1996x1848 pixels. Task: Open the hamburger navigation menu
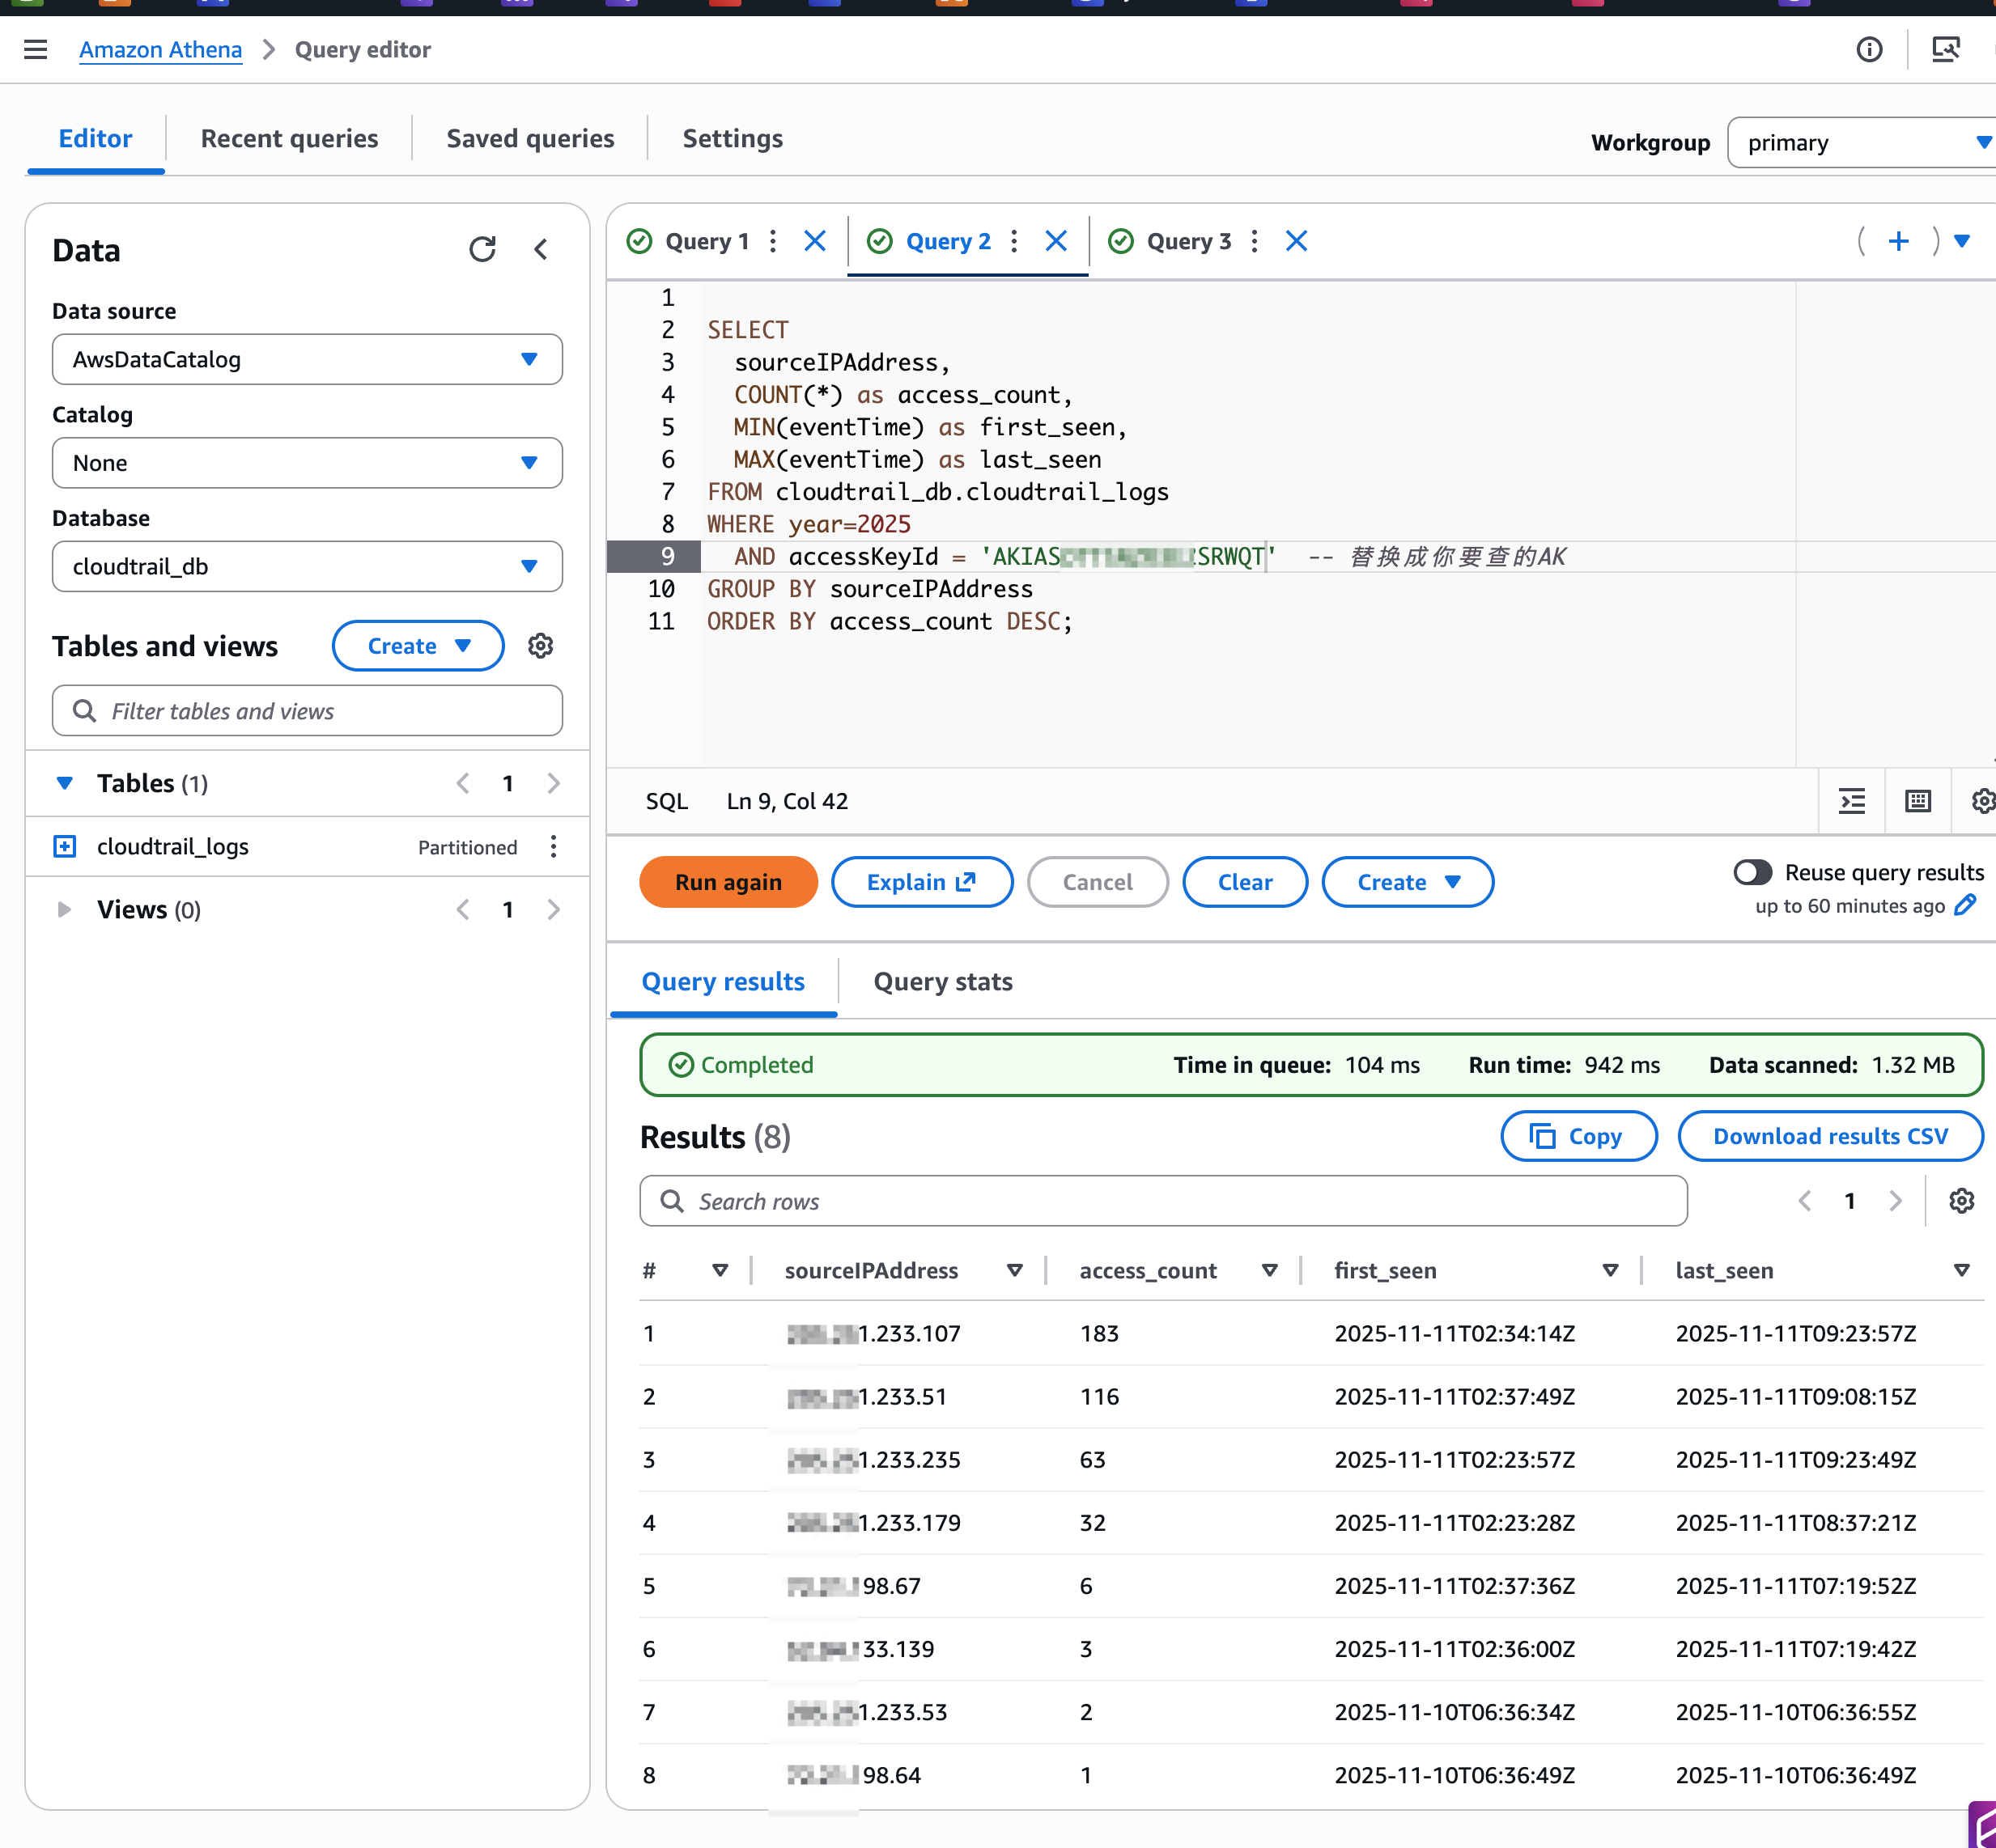(x=36, y=49)
